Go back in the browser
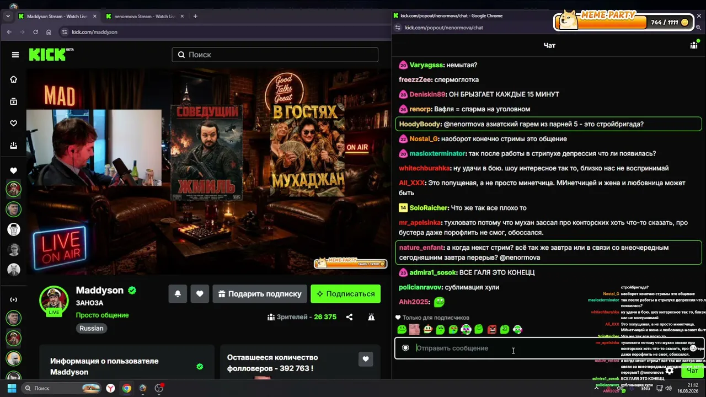Image resolution: width=706 pixels, height=397 pixels. [x=9, y=32]
